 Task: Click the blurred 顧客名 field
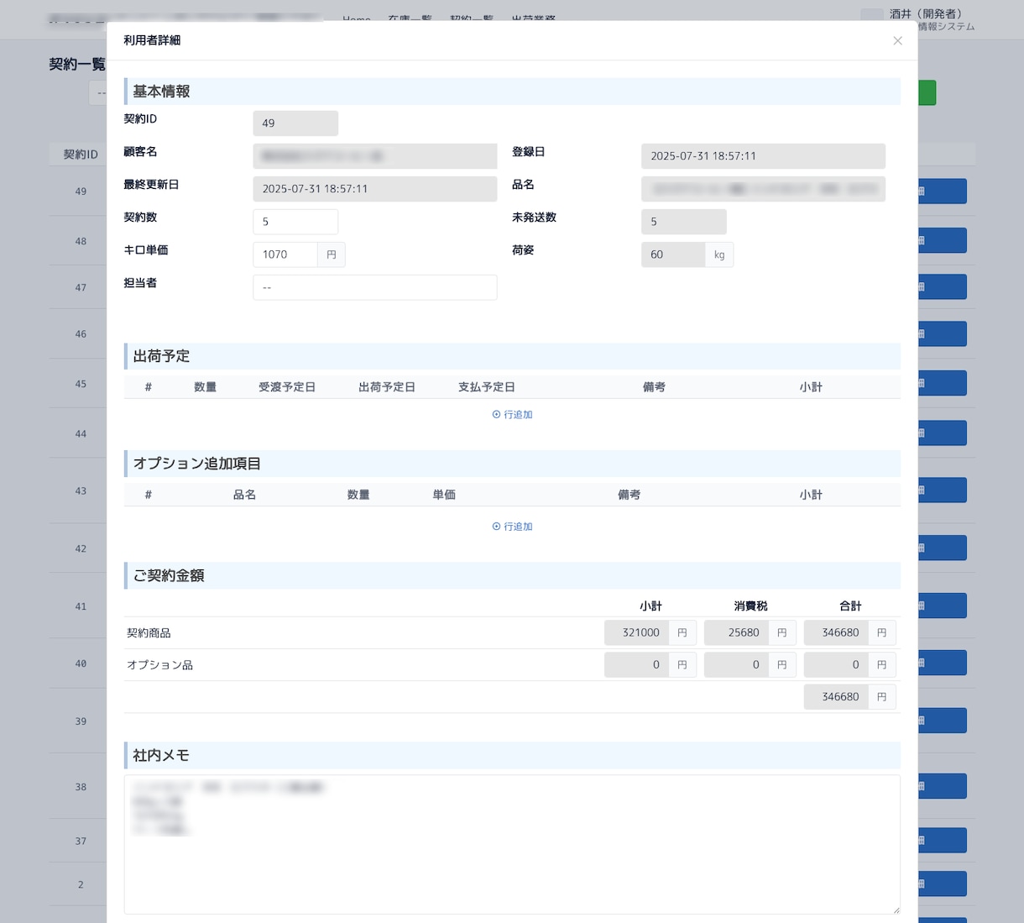tap(374, 156)
